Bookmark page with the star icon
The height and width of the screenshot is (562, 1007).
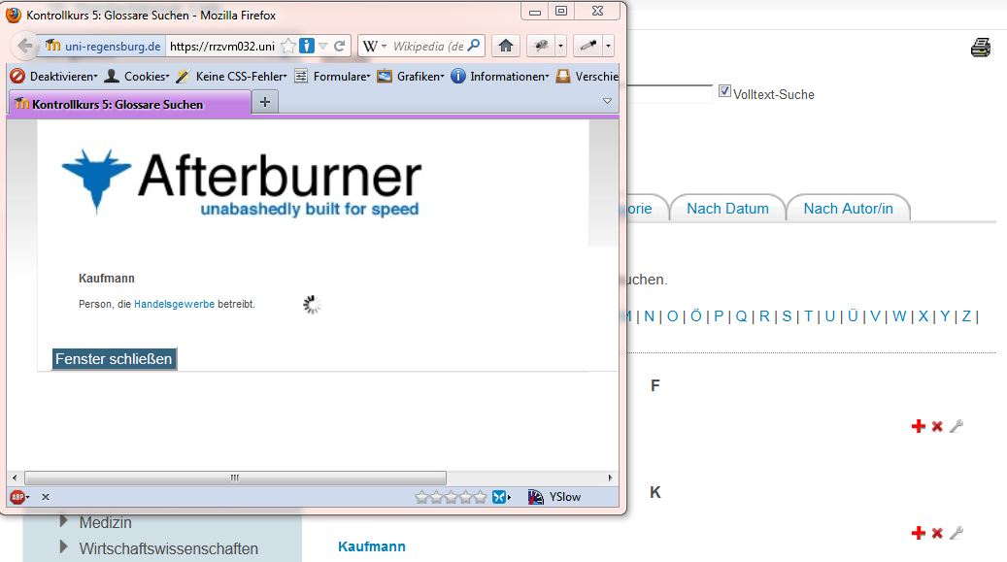(x=289, y=47)
